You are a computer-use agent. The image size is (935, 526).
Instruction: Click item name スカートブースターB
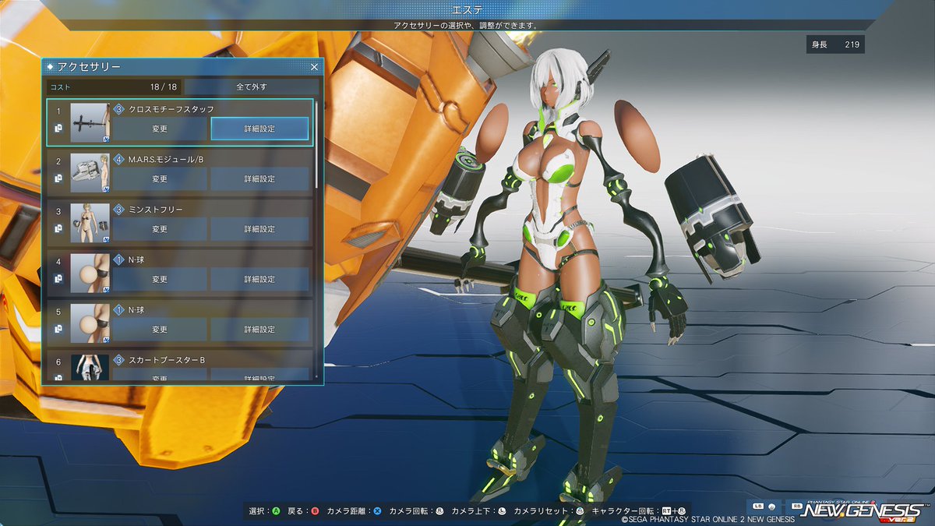pos(167,360)
